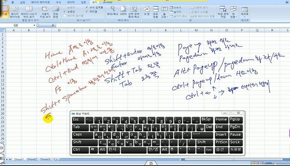Click the fx insert function icon
Image resolution: width=290 pixels, height=166 pixels.
[x=53, y=25]
